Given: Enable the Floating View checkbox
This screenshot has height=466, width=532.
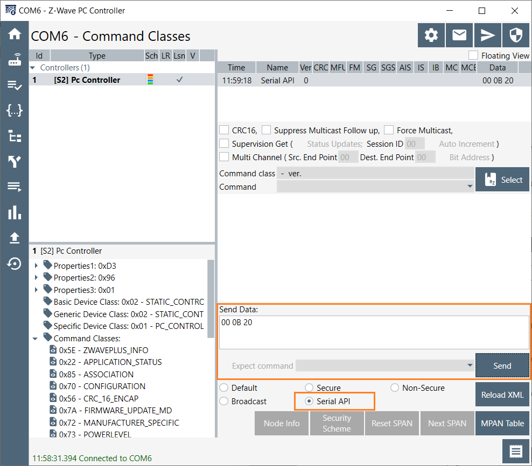Looking at the screenshot, I should pos(473,55).
